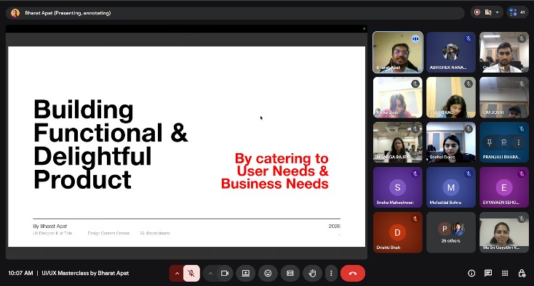The width and height of the screenshot is (534, 286).
Task: Open the chat with everyone icon
Action: point(488,273)
